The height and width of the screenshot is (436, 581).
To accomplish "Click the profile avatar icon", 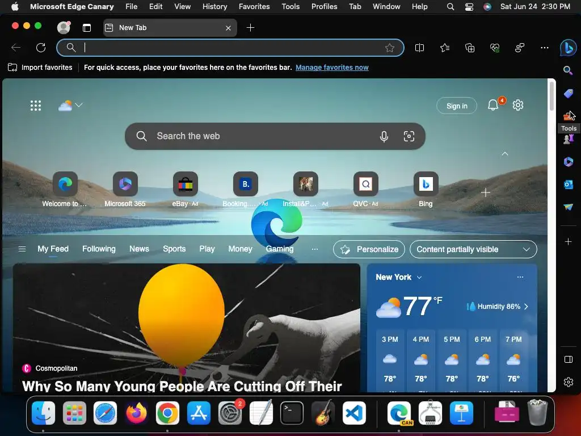I will pos(64,27).
